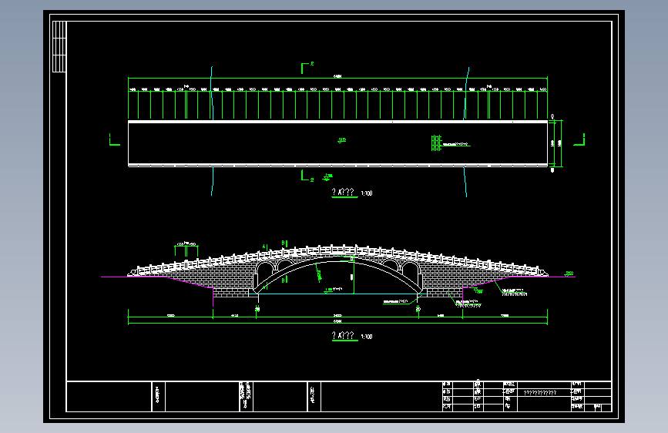Image resolution: width=668 pixels, height=433 pixels.
Task: Select the cyan water level line under the arch
Action: coord(337,294)
